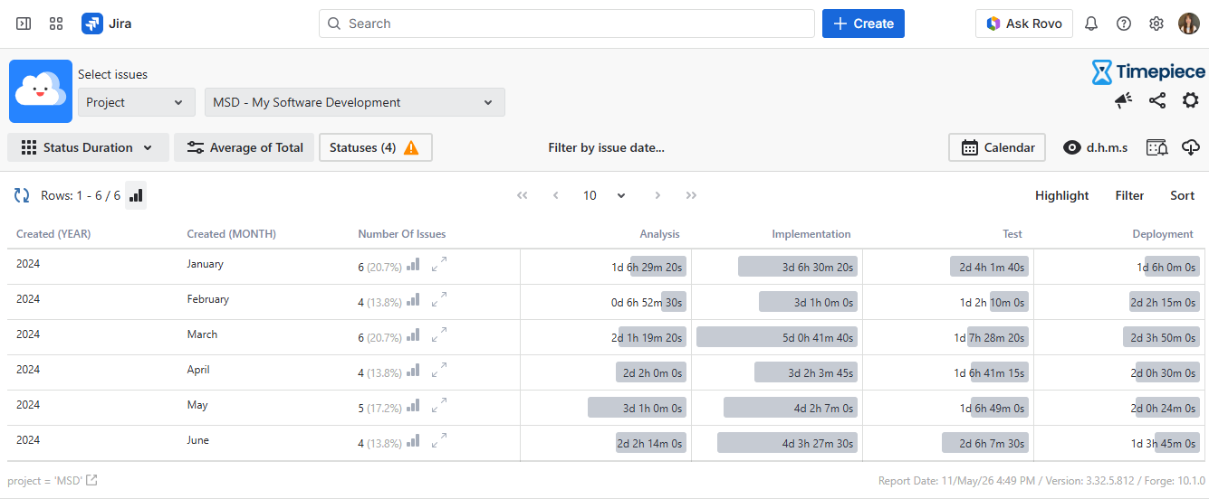The height and width of the screenshot is (499, 1209).
Task: Click the Jira logo
Action: tap(107, 24)
